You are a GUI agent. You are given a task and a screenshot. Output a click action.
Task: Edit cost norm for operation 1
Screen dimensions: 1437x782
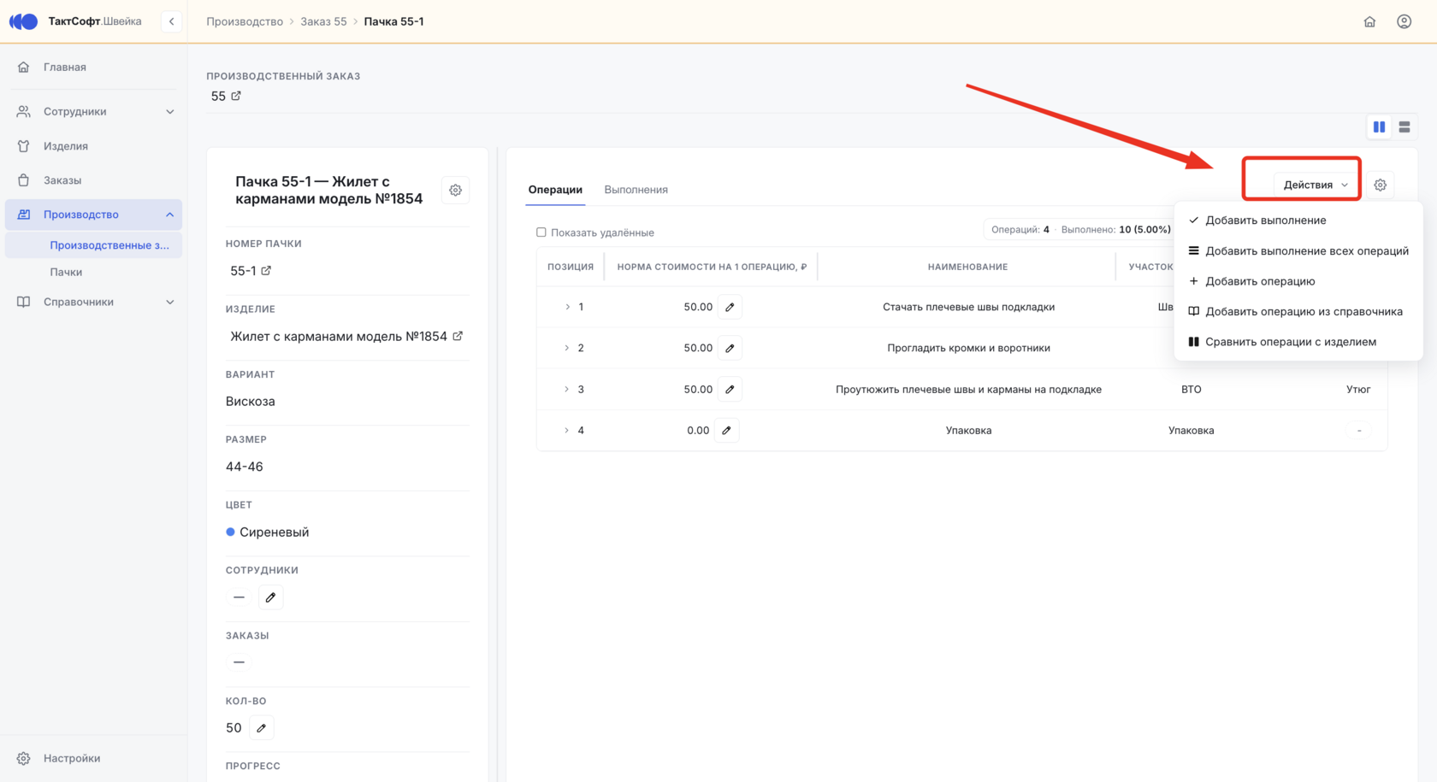tap(730, 307)
